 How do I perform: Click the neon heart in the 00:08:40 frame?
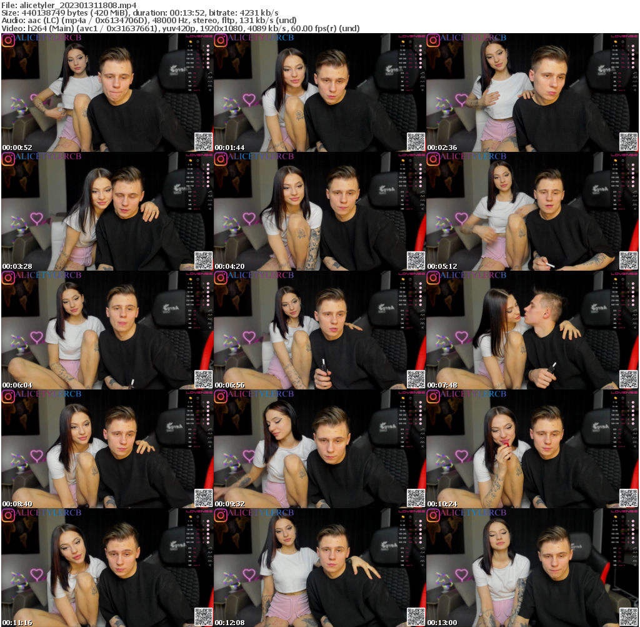37,456
